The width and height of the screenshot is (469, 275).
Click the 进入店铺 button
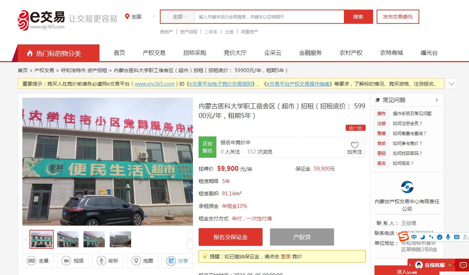click(x=407, y=271)
